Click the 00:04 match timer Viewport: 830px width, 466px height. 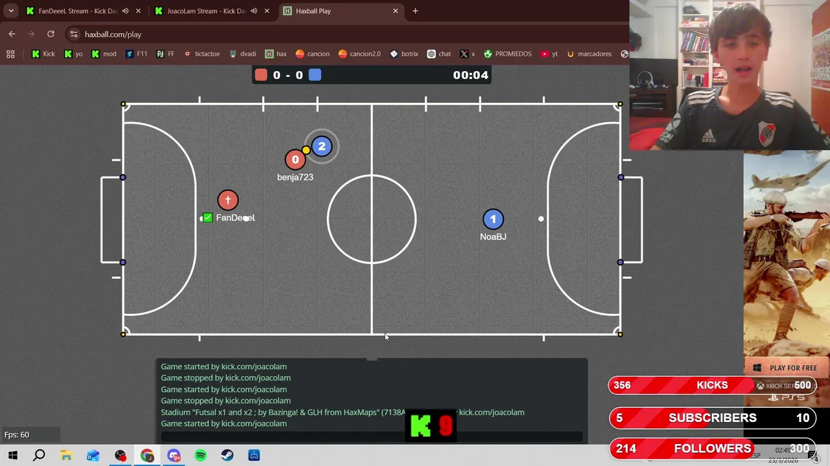pos(470,75)
